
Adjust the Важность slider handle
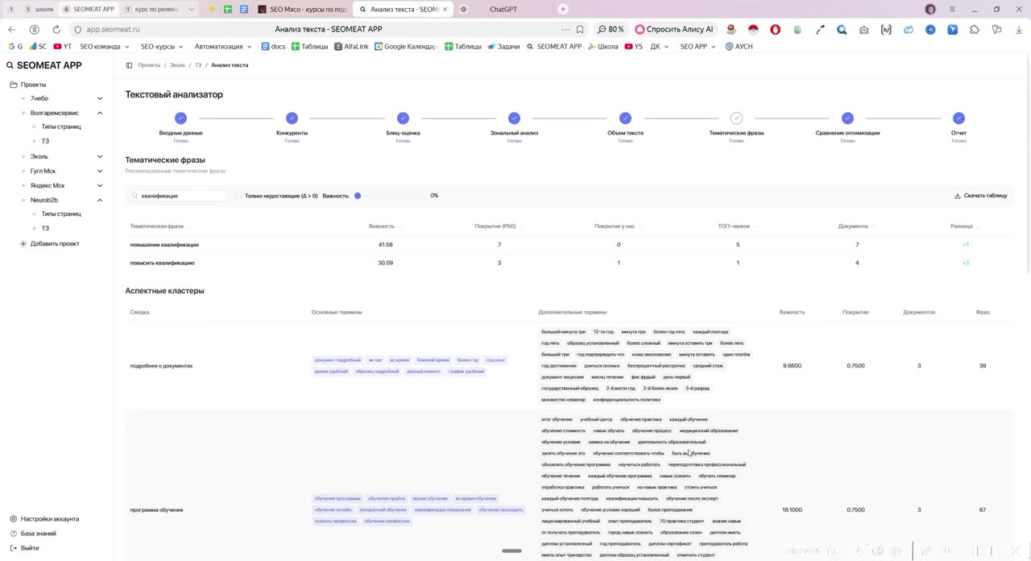(x=358, y=196)
